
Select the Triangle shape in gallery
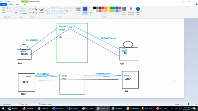coord(62,8)
